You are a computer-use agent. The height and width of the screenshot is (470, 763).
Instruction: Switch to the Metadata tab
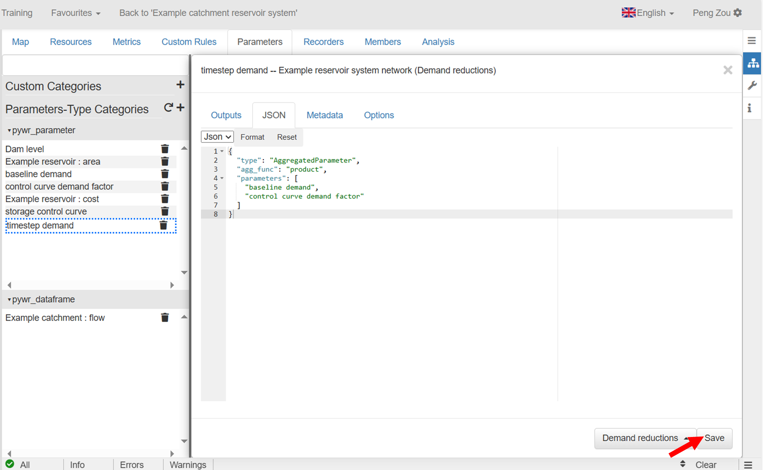pos(324,115)
